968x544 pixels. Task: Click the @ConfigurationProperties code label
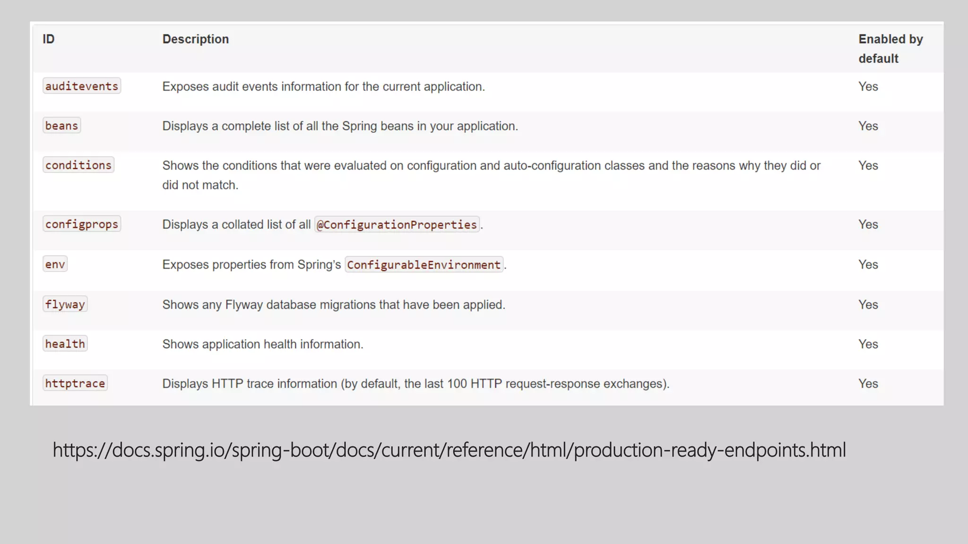(397, 224)
